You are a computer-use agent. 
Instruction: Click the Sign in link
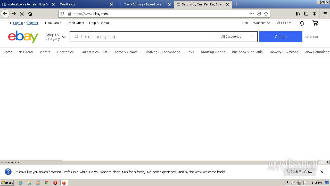coord(18,23)
